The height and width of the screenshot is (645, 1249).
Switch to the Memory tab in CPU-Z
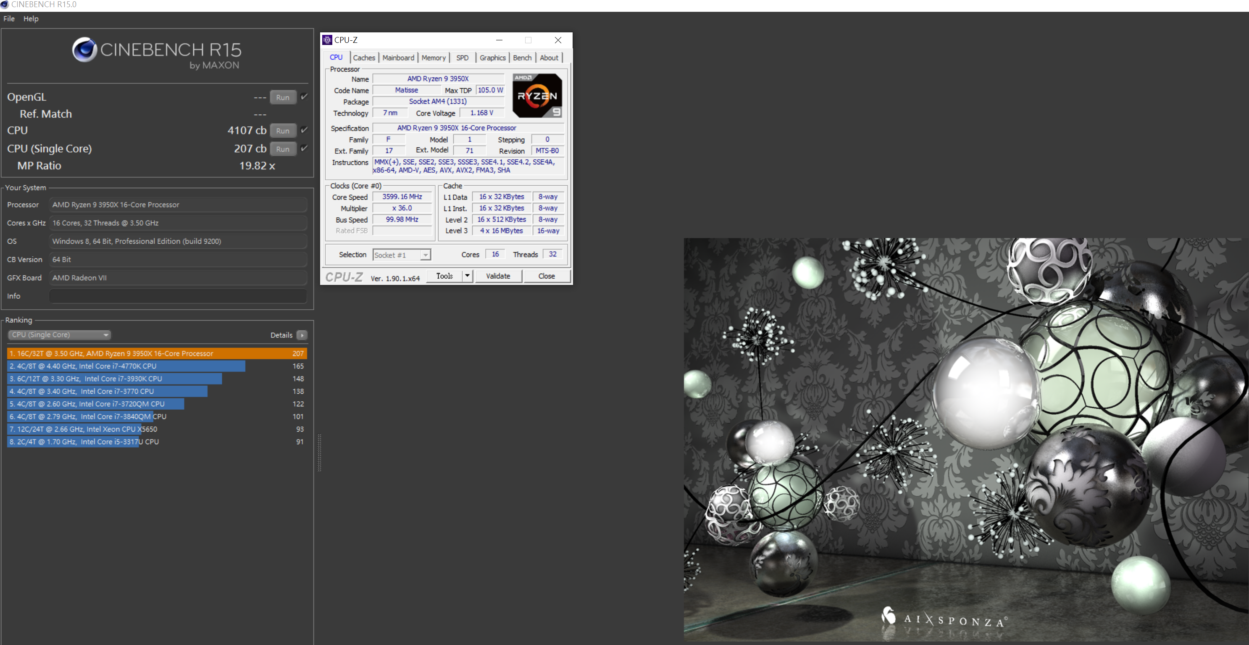pos(434,58)
